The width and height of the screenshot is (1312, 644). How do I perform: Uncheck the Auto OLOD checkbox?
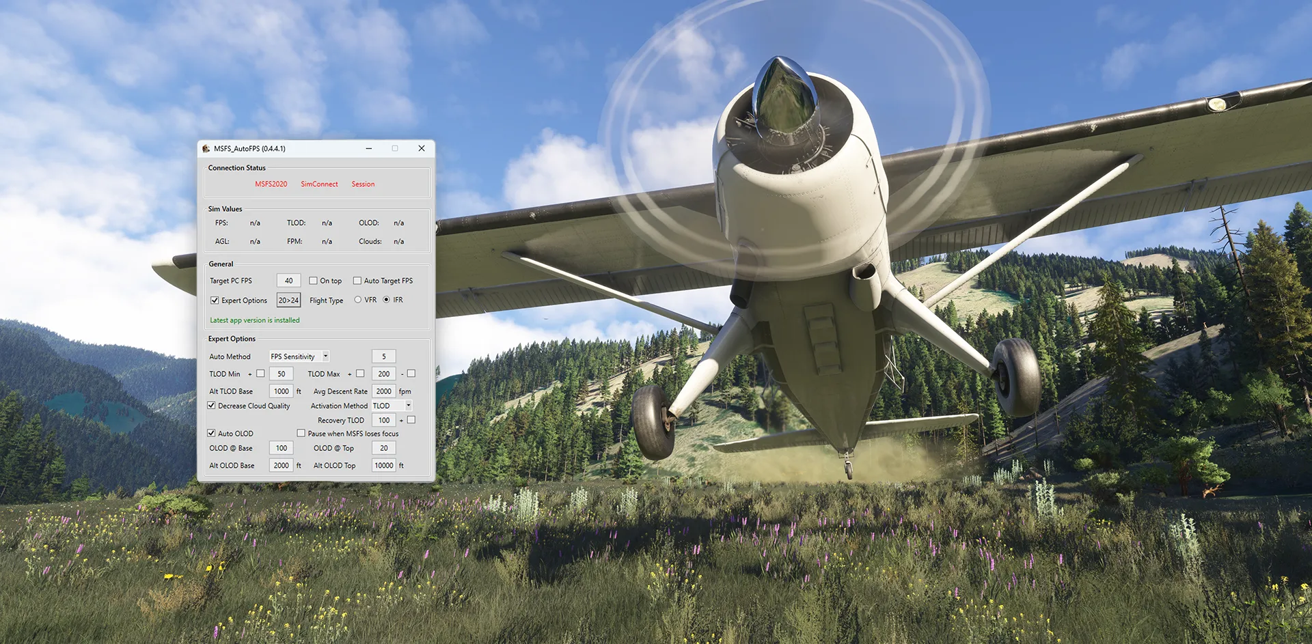pos(211,433)
